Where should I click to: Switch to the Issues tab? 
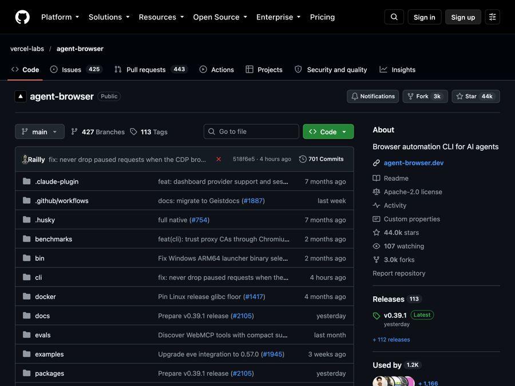[x=77, y=70]
